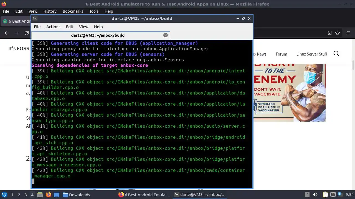
Task: Open the volume control tray icon
Action: point(315,195)
